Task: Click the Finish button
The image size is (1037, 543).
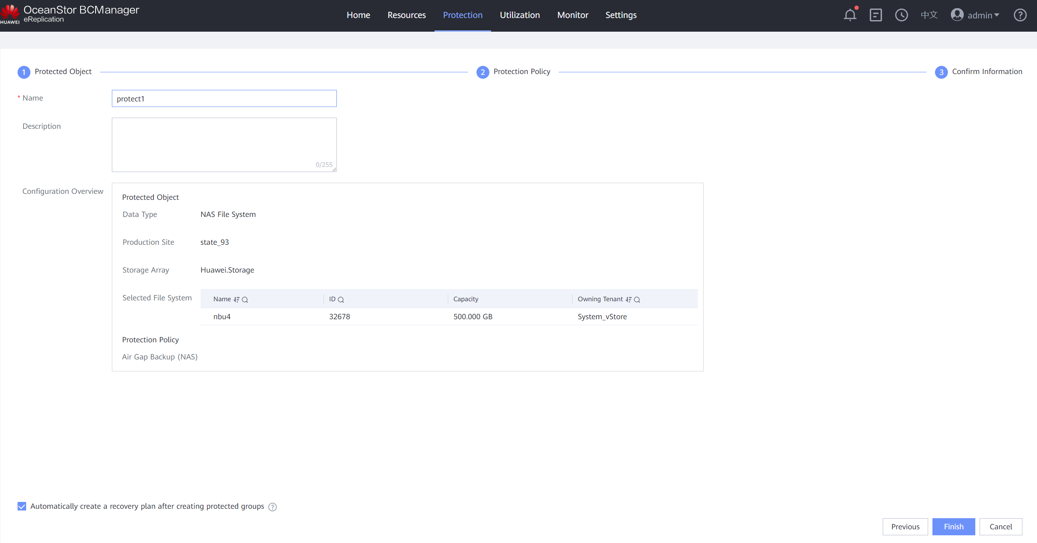Action: 953,527
